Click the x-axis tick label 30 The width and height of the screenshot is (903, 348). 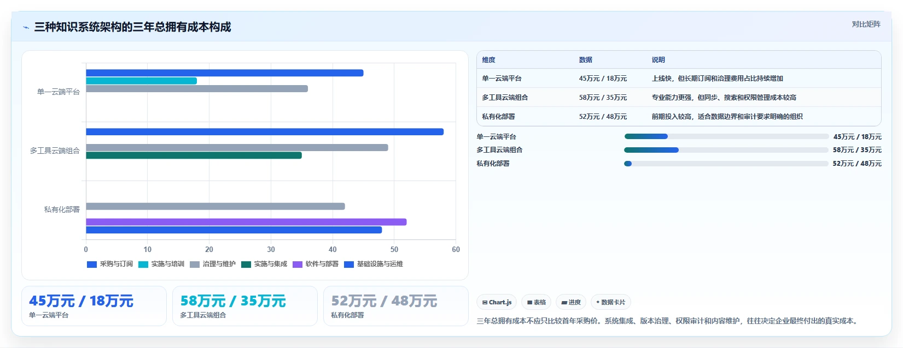(x=271, y=249)
